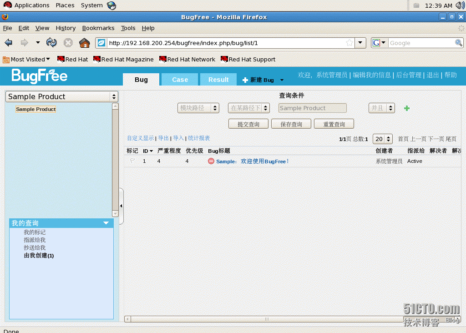Click the BugFree logo
The height and width of the screenshot is (333, 466).
click(39, 76)
